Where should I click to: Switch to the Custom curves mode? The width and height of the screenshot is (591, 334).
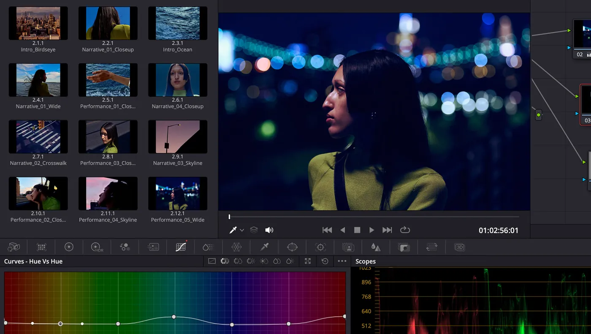coord(212,261)
